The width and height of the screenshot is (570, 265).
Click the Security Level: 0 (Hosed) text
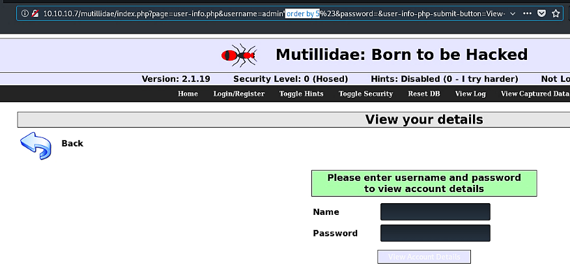point(291,79)
